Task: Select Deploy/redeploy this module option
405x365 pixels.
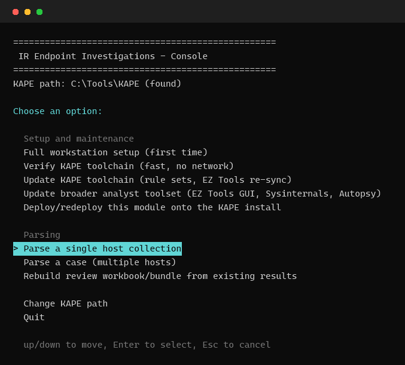Action: point(152,207)
